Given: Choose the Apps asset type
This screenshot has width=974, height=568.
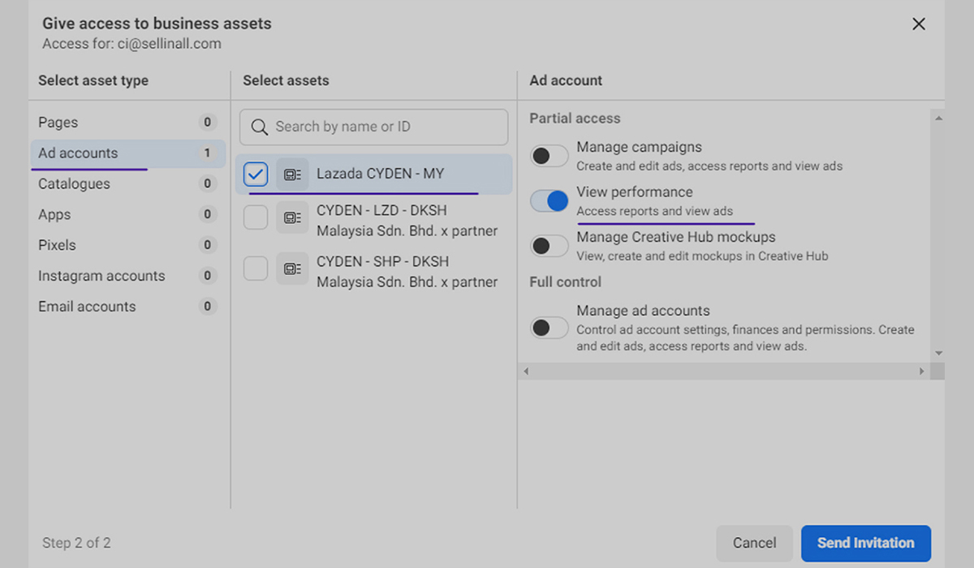Looking at the screenshot, I should pyautogui.click(x=128, y=215).
